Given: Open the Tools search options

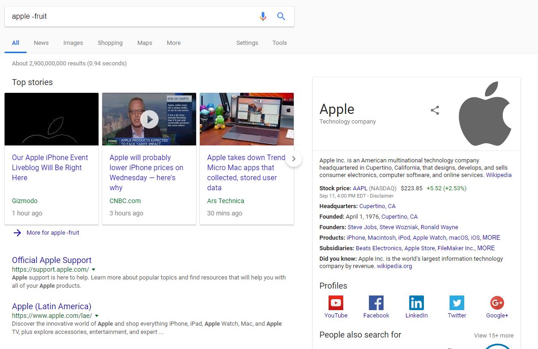Looking at the screenshot, I should point(279,43).
